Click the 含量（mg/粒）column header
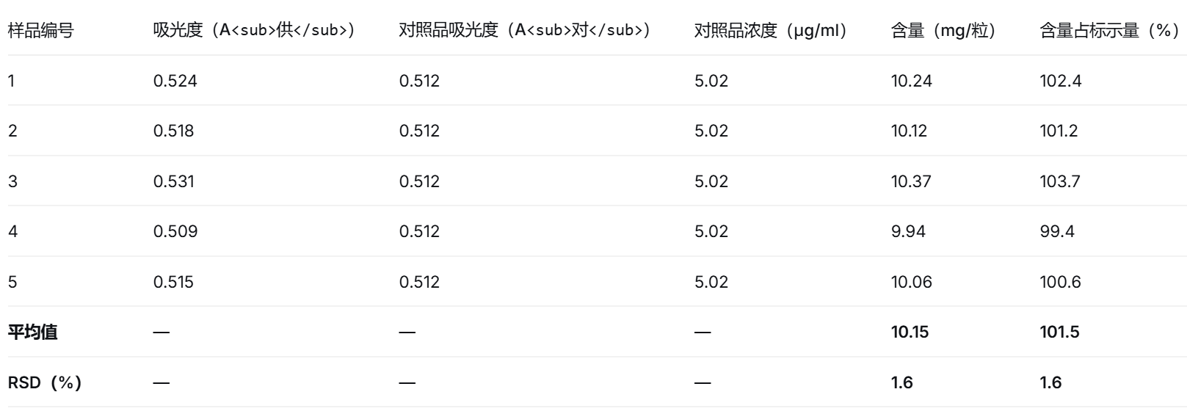 (x=943, y=31)
